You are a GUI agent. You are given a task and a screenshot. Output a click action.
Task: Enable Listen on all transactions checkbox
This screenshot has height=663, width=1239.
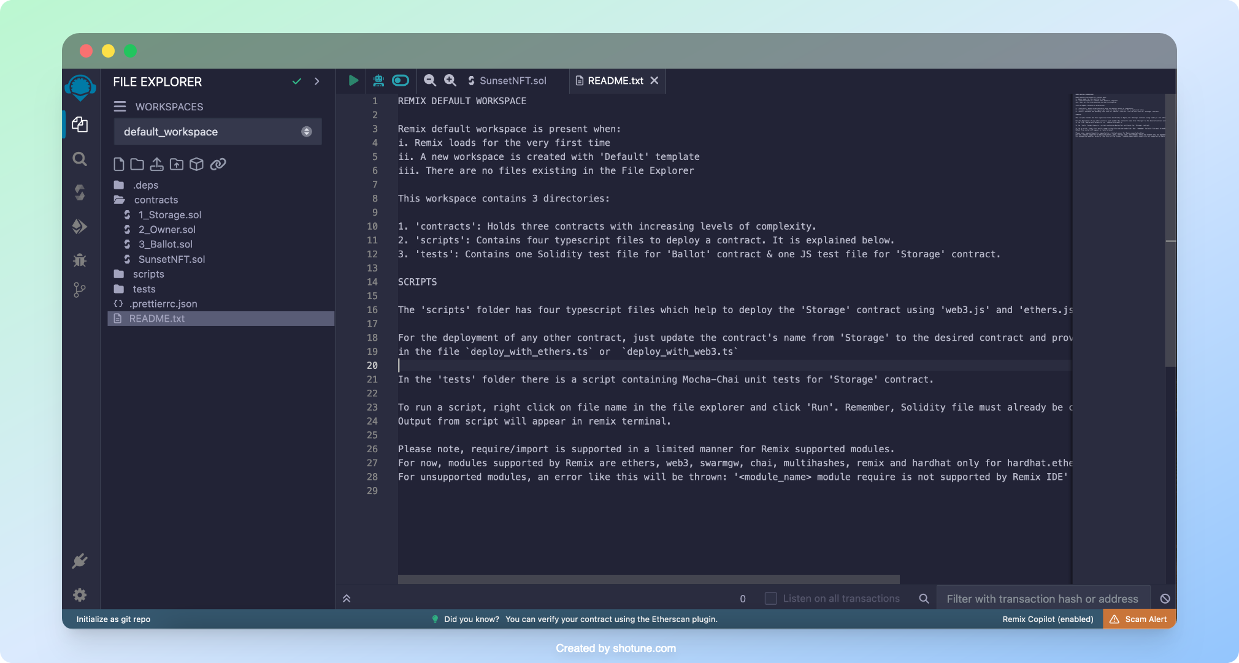click(x=771, y=599)
